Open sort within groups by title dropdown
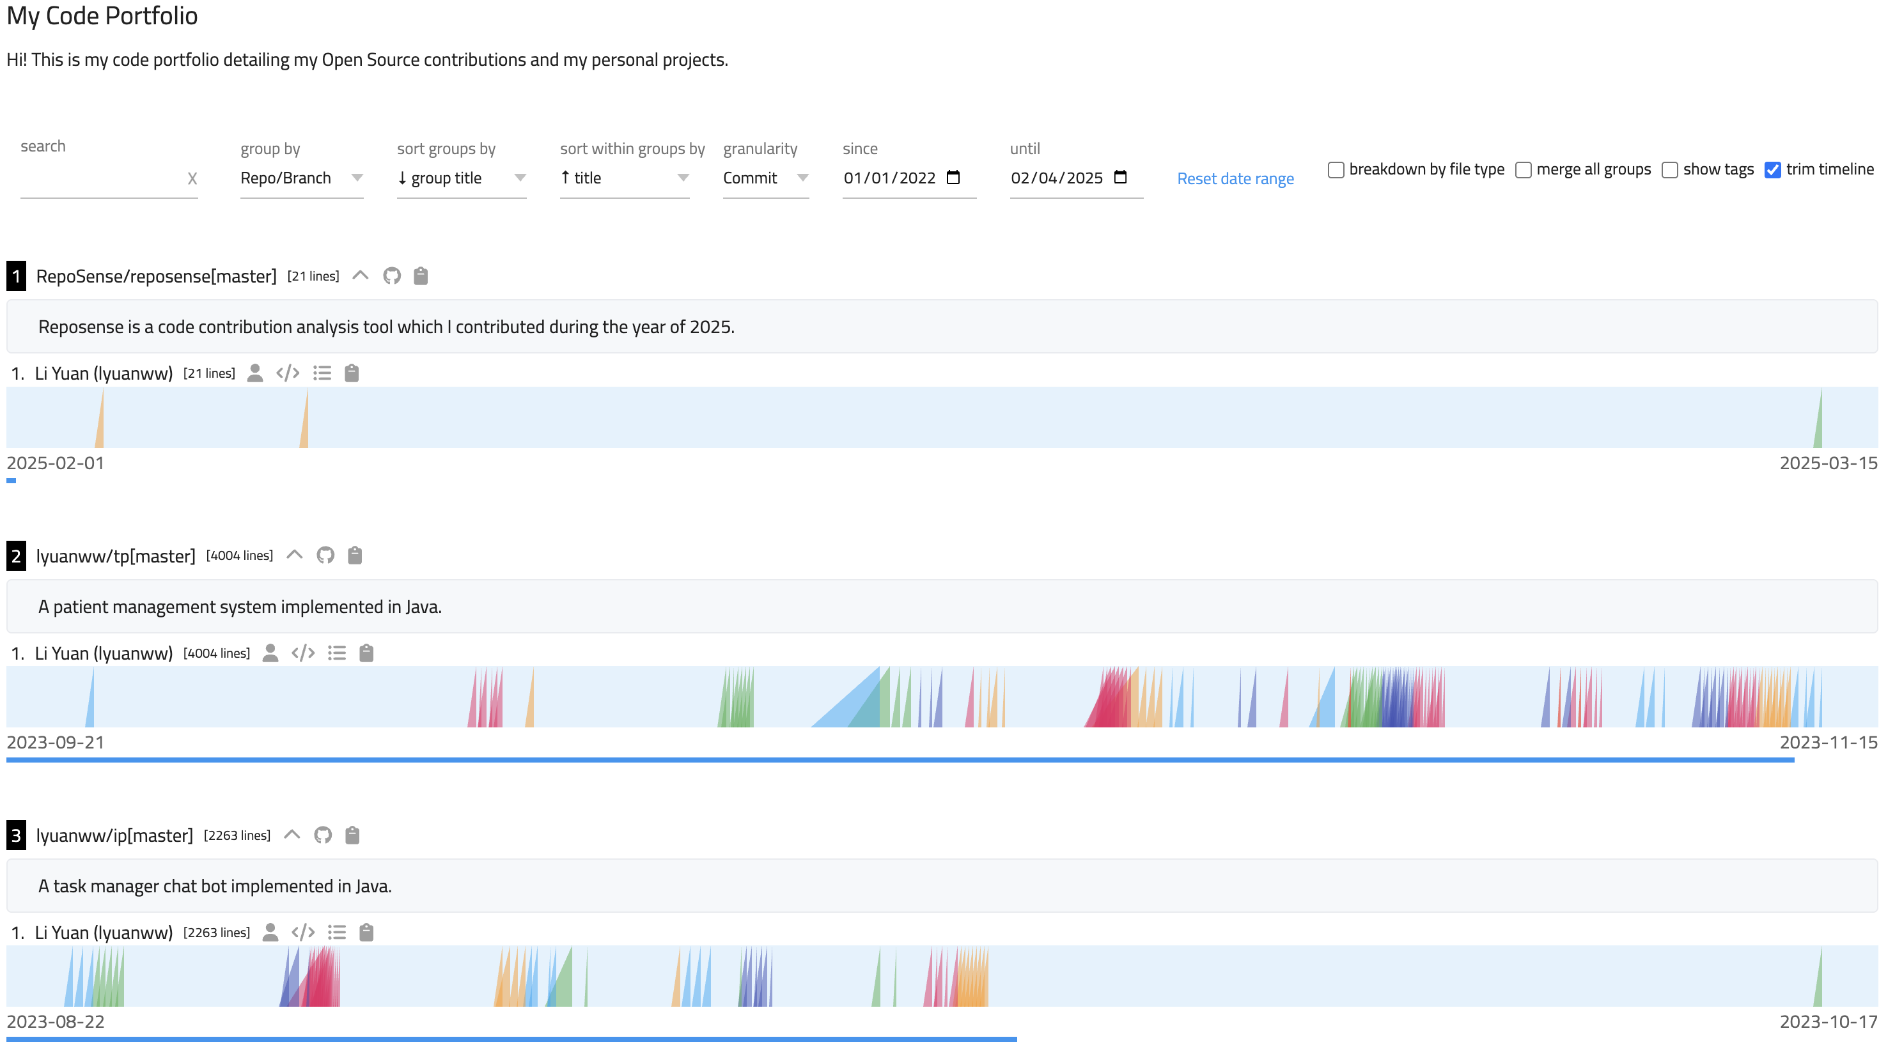 (625, 178)
